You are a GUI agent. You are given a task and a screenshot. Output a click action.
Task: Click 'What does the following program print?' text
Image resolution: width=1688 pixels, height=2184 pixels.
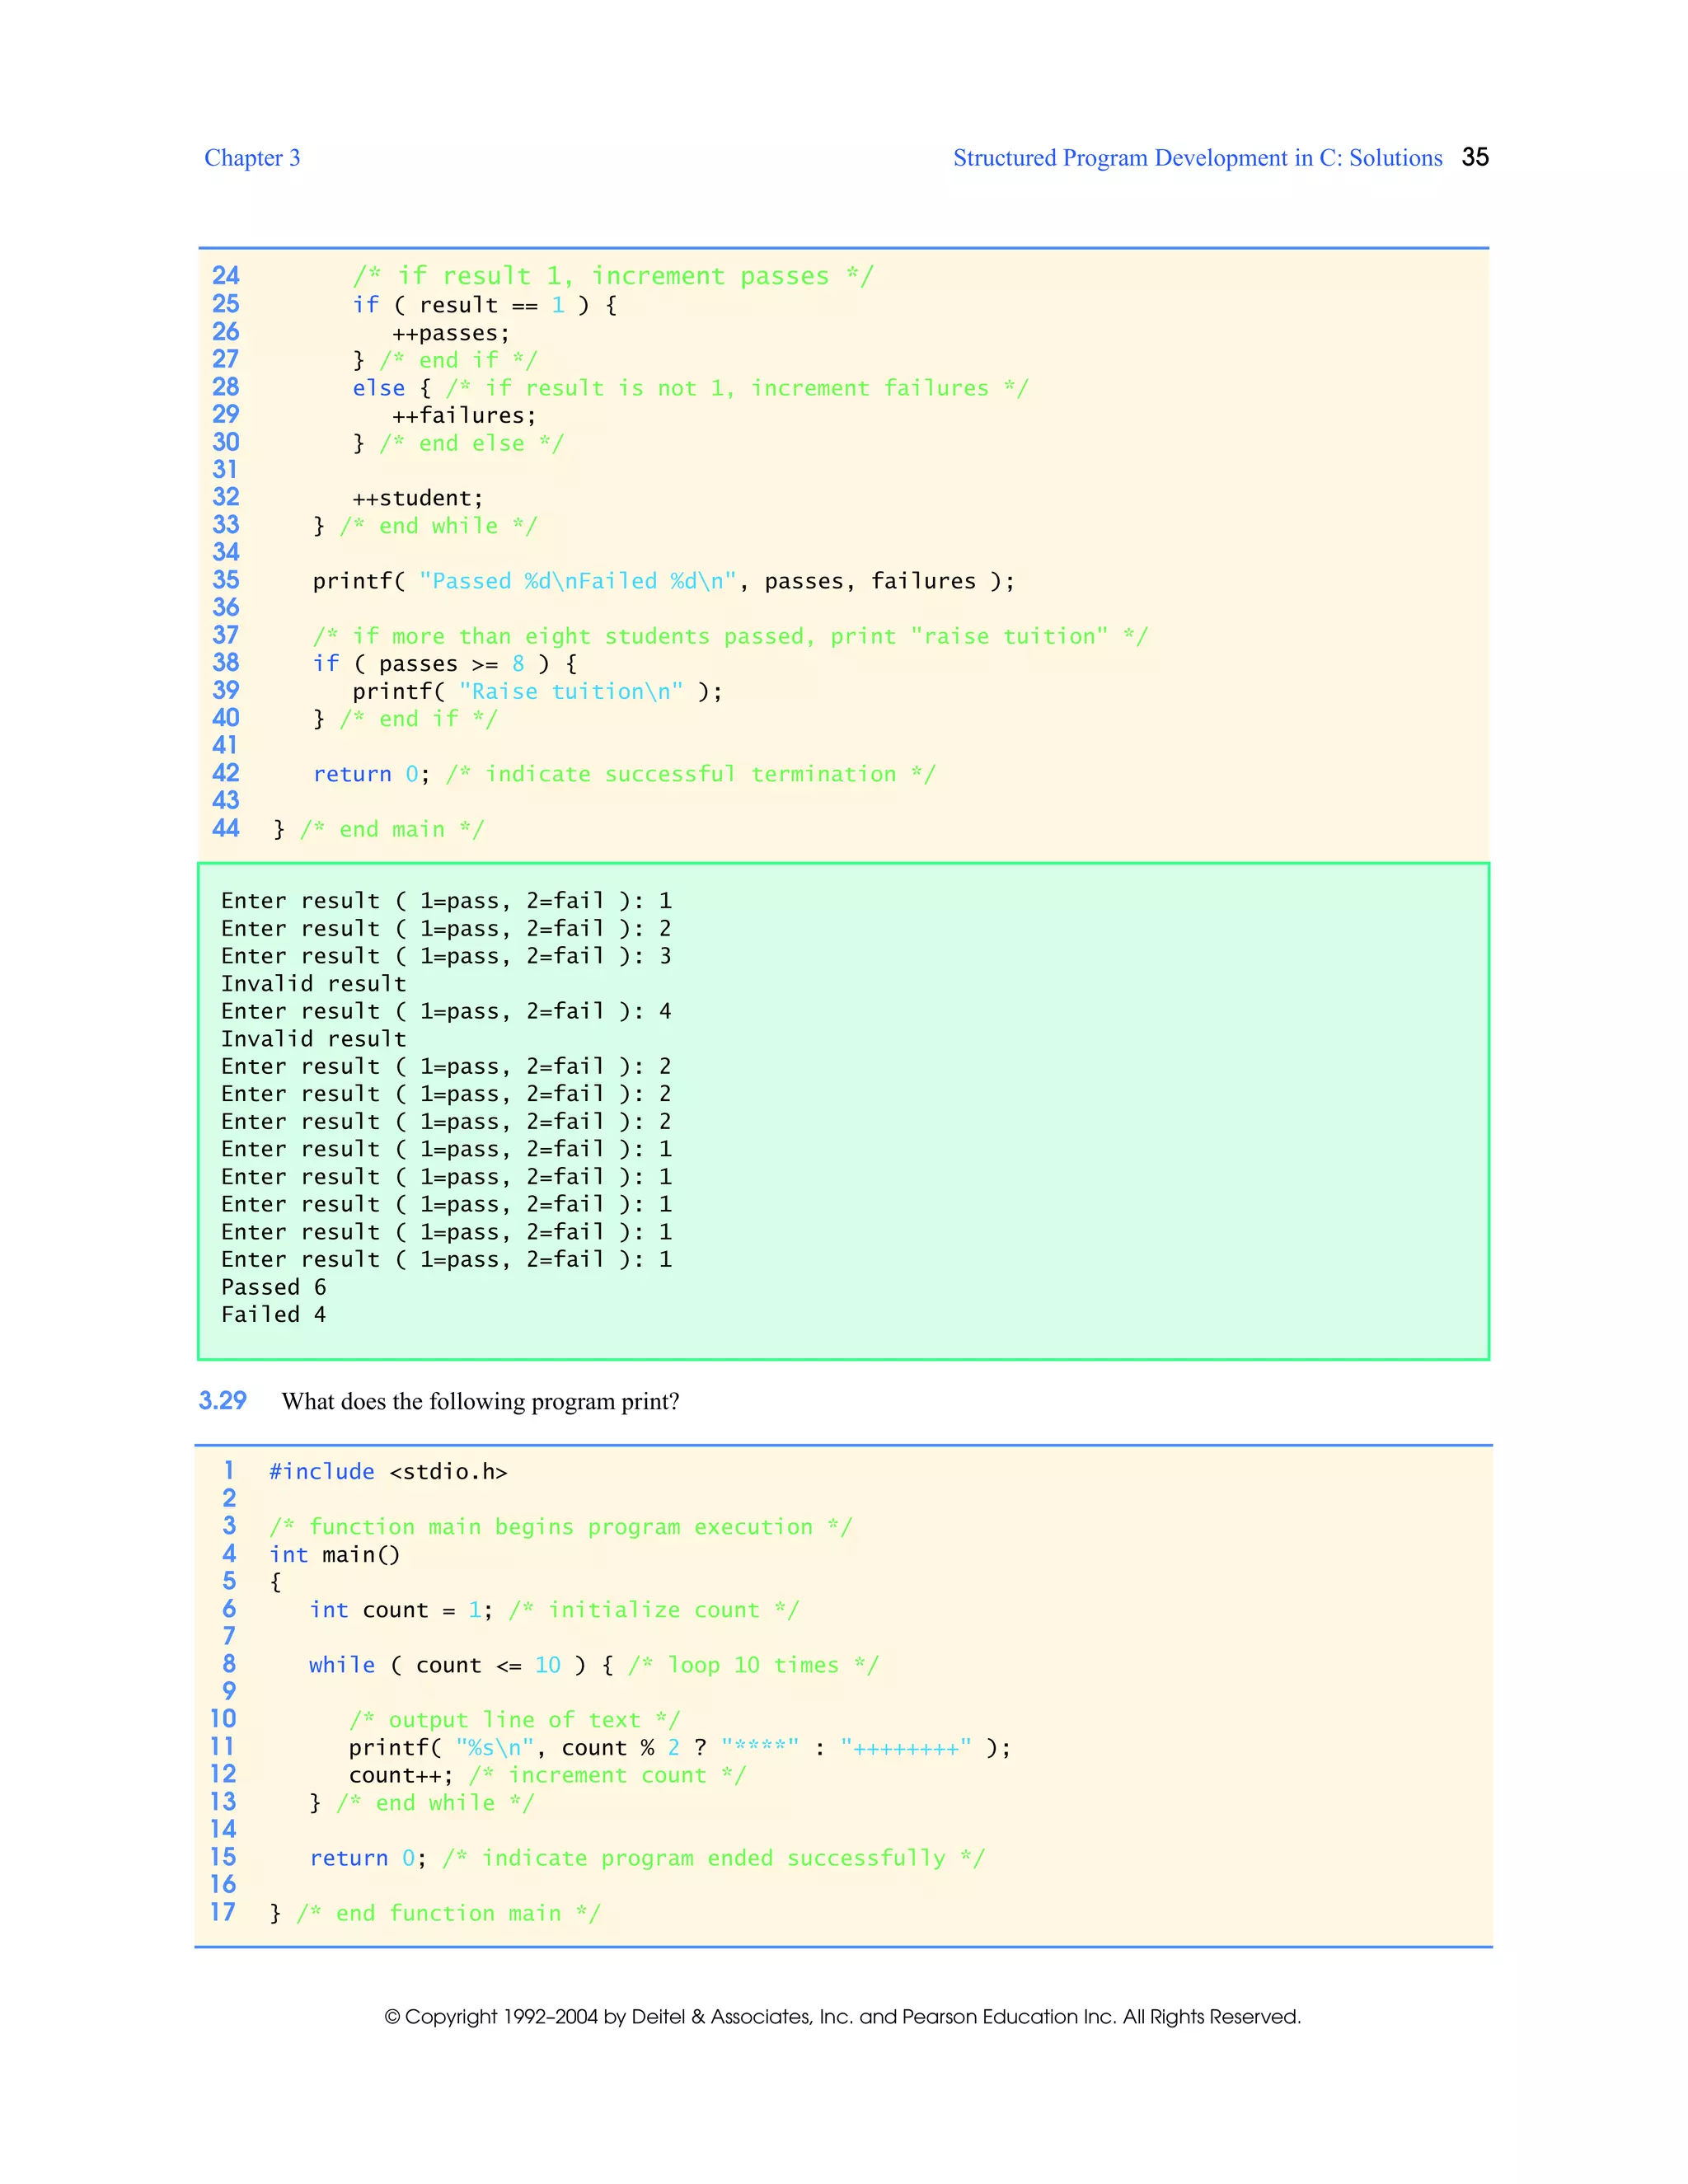pos(480,1401)
